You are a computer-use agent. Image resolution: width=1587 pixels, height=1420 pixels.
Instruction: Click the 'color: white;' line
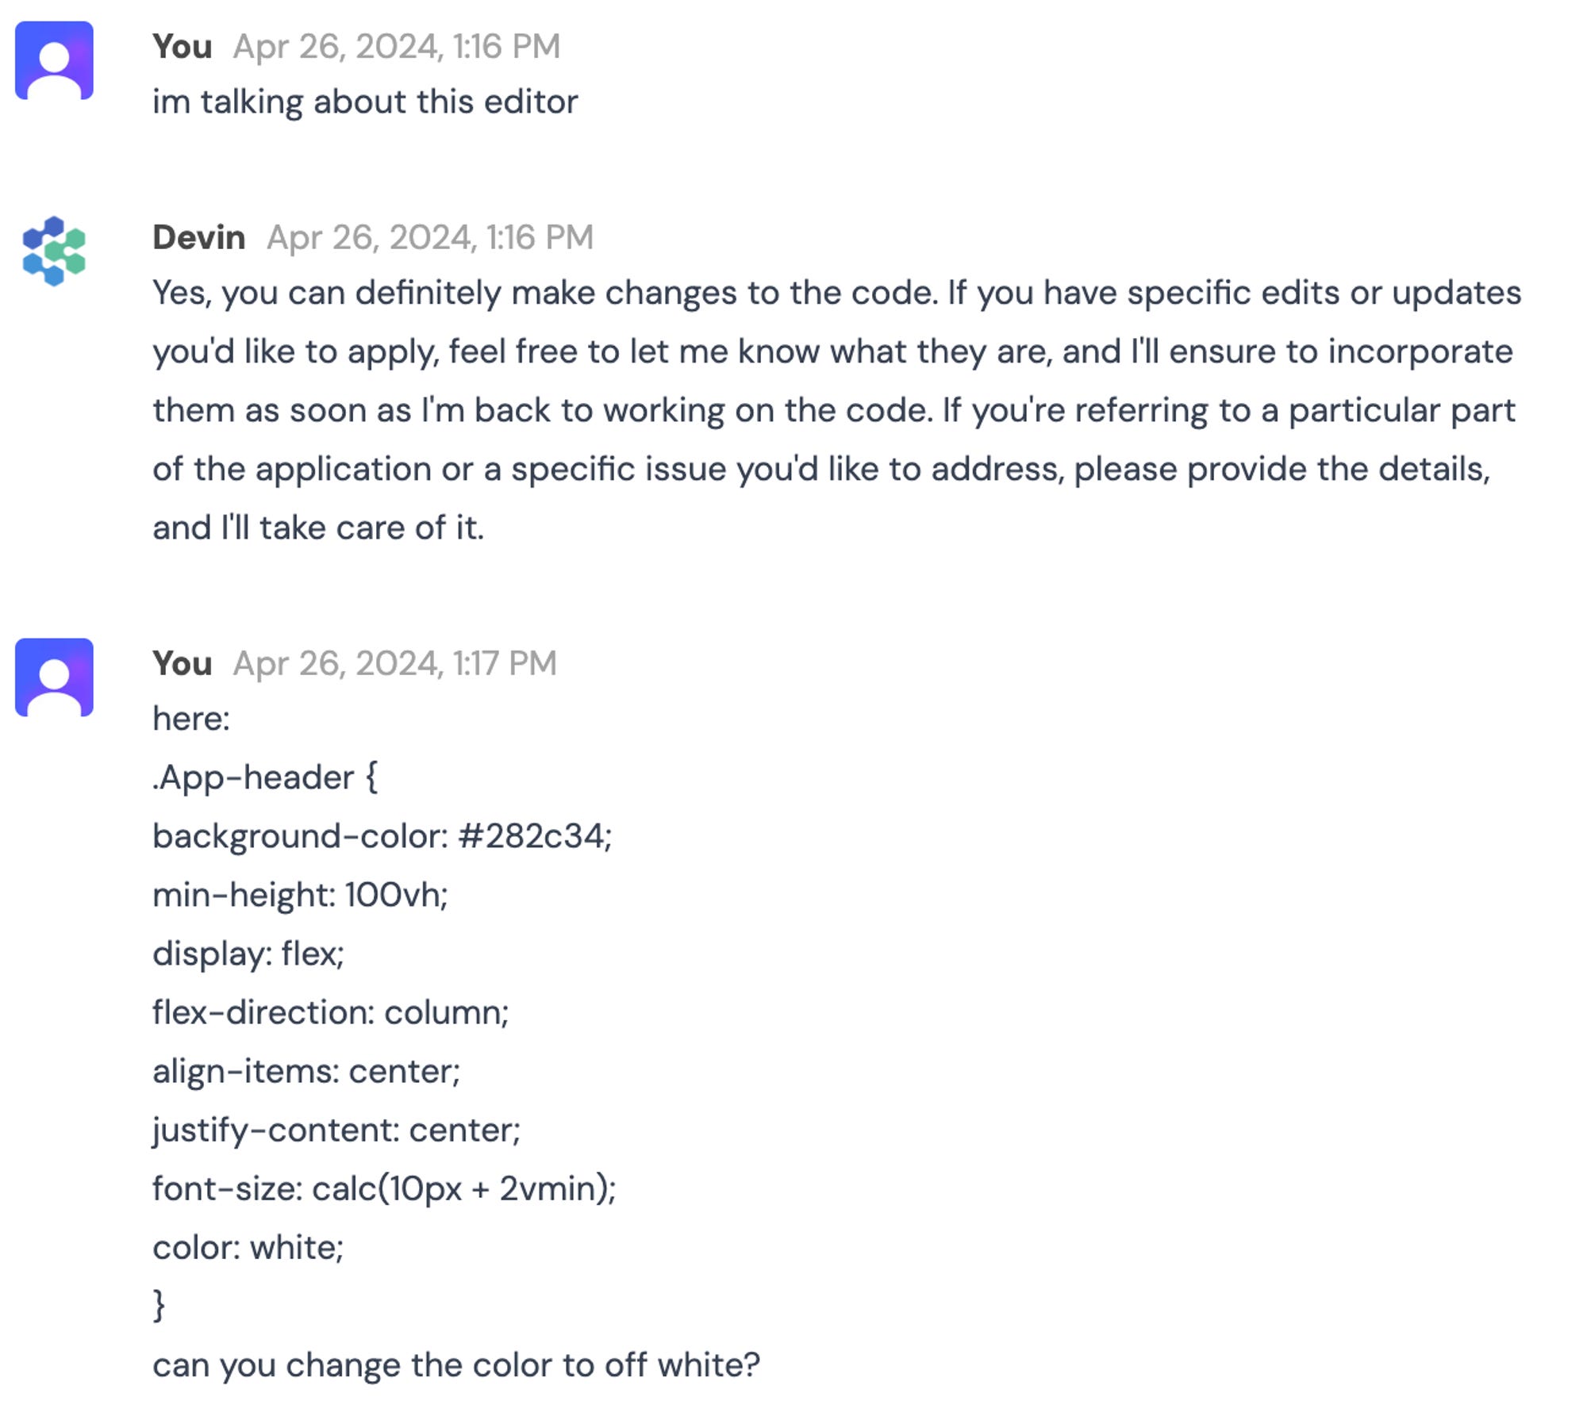coord(248,1247)
